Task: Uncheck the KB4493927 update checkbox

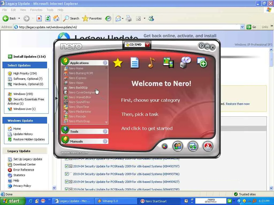Action: coord(67,182)
